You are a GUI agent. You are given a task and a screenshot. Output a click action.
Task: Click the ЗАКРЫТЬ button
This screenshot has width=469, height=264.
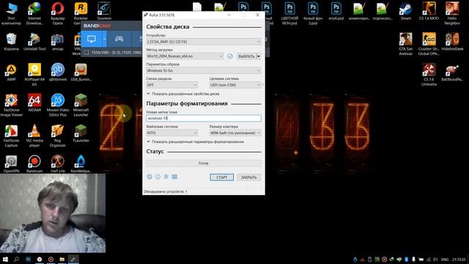pos(249,177)
